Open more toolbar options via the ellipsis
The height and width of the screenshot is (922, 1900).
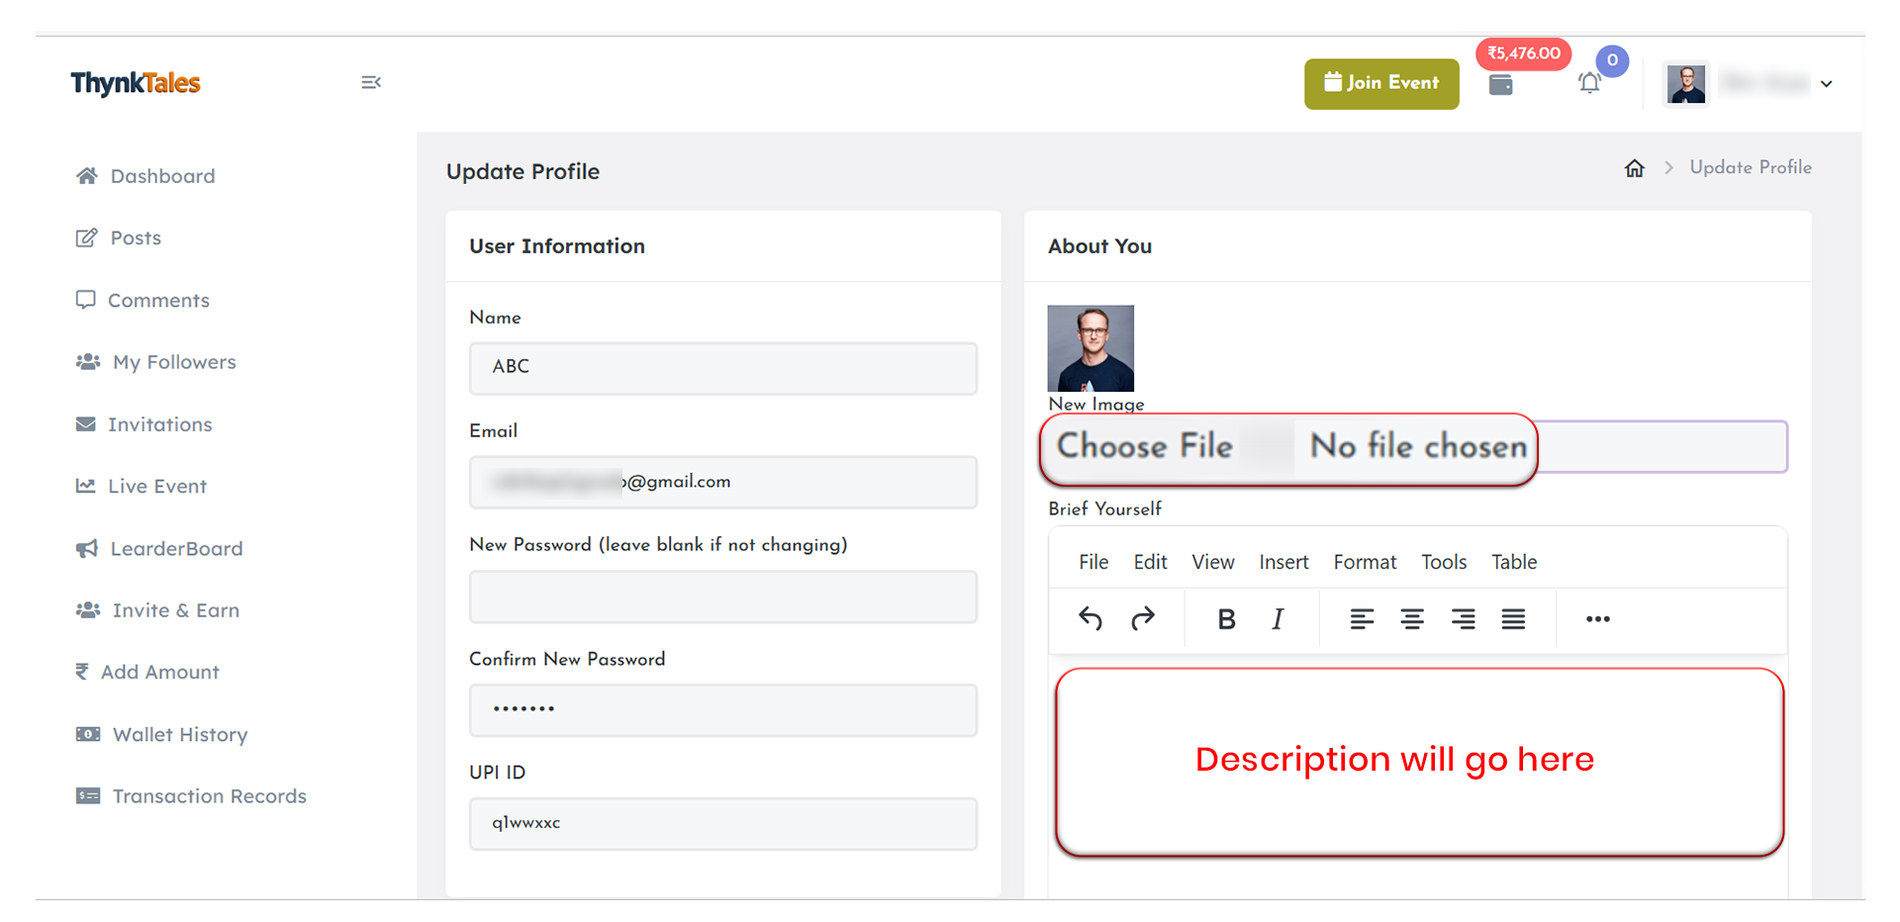(1597, 618)
